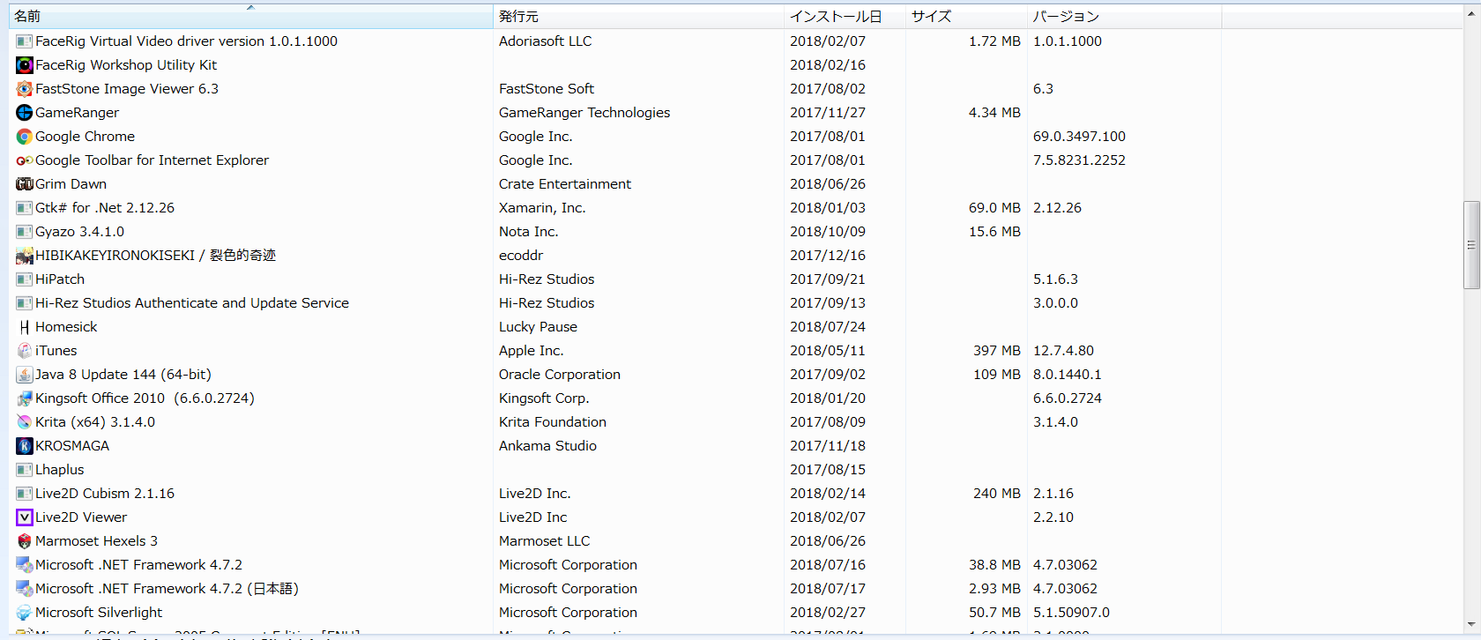
Task: Click the Live2D Cubism 2.1.16 icon
Action: click(x=25, y=494)
